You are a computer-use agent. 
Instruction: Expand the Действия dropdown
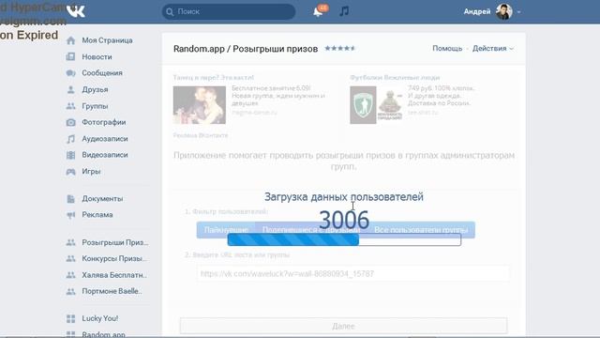pyautogui.click(x=492, y=48)
